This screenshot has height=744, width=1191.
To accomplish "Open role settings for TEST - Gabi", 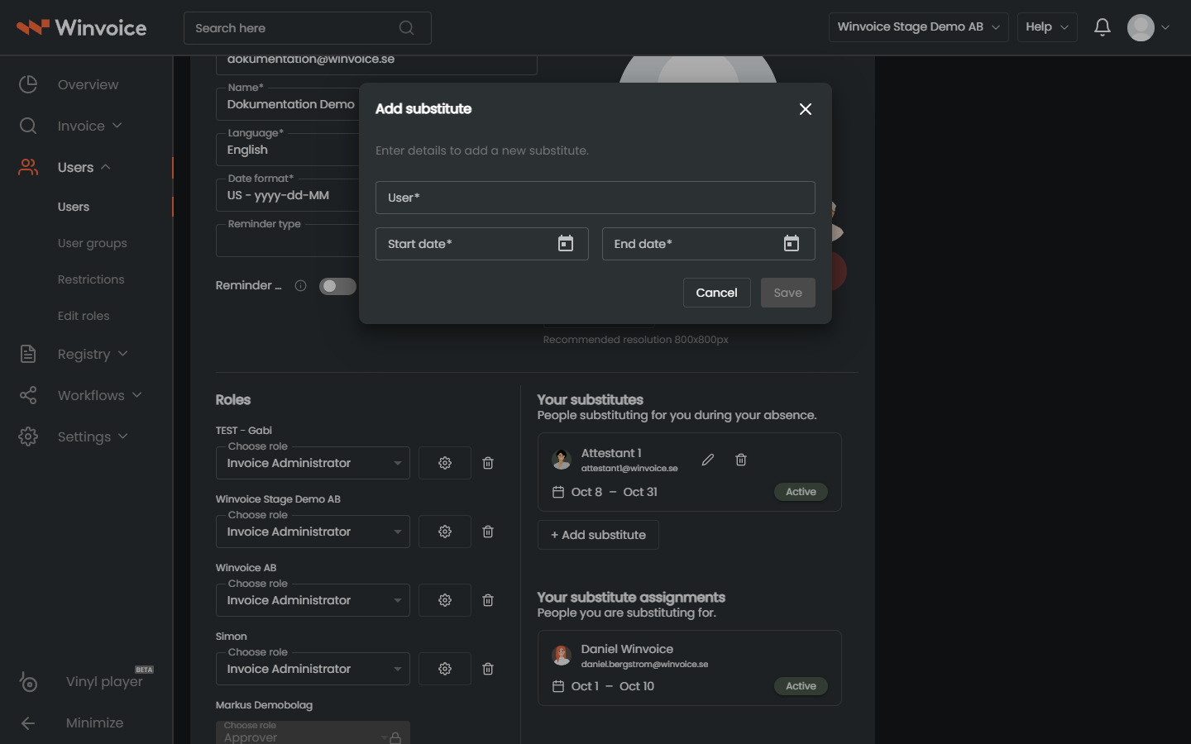I will click(445, 463).
